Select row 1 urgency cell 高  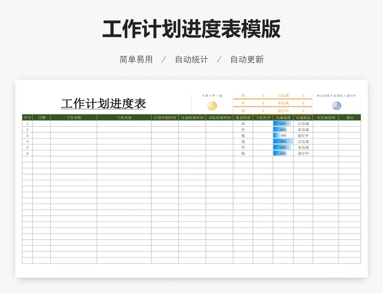tap(243, 124)
